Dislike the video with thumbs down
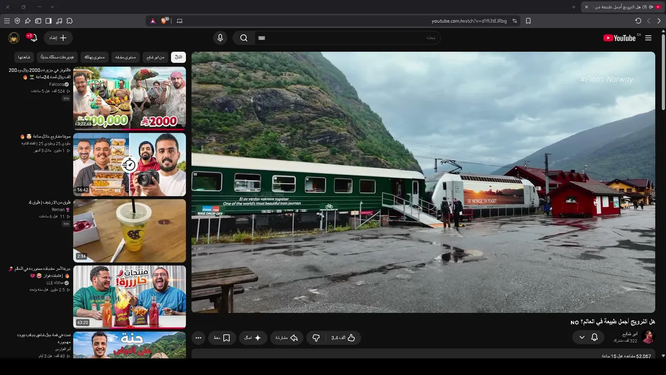The height and width of the screenshot is (375, 666). 316,338
